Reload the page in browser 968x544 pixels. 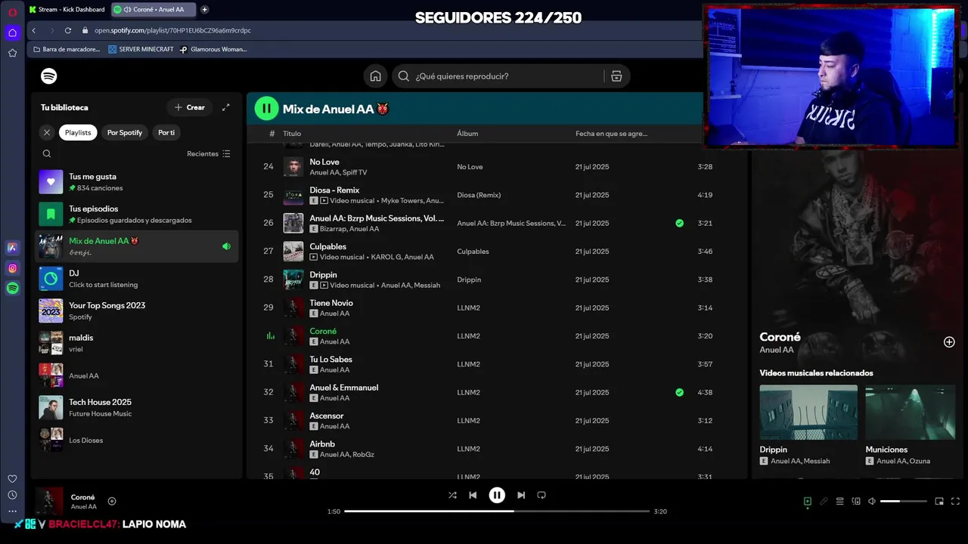tap(67, 30)
